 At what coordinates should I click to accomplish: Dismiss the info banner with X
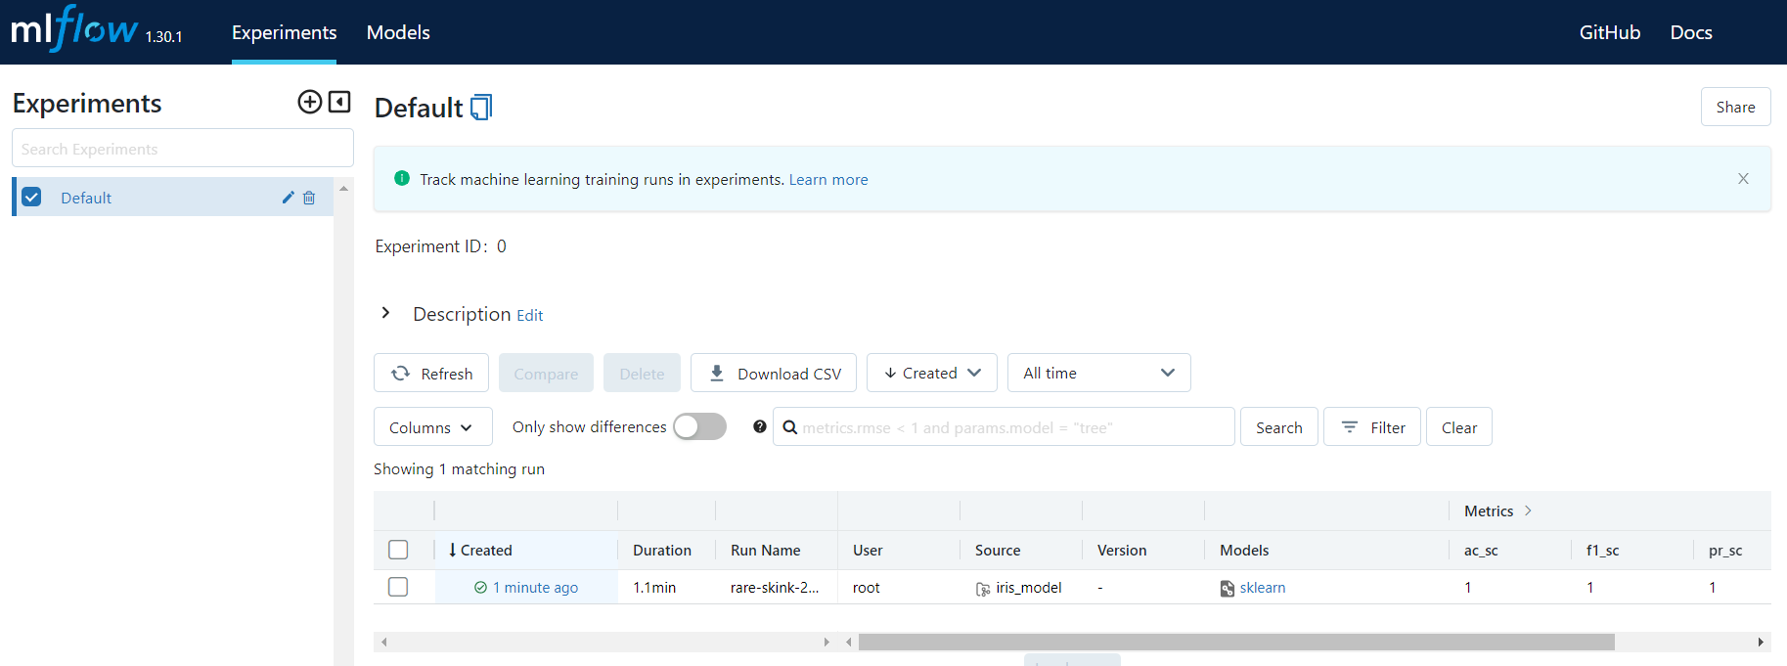click(1743, 178)
